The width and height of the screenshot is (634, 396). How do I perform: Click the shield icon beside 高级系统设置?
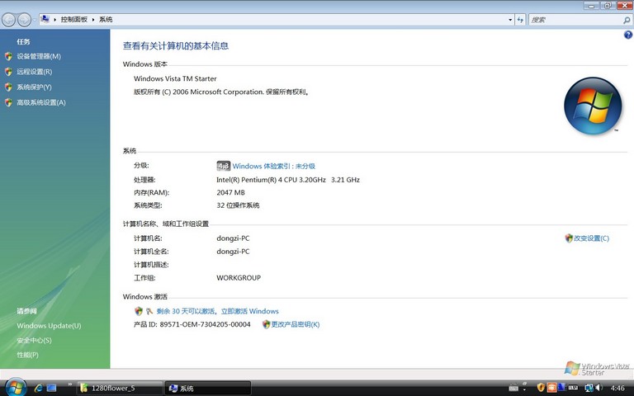click(x=8, y=102)
